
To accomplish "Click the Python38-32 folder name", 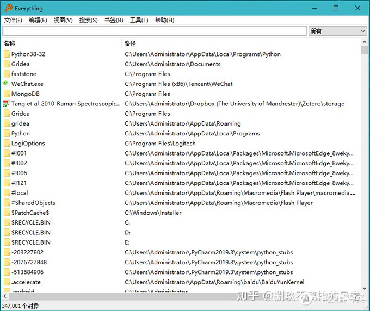I will point(28,54).
